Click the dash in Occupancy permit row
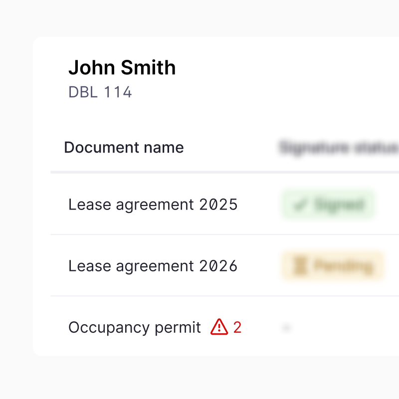The image size is (399, 399). tap(286, 328)
